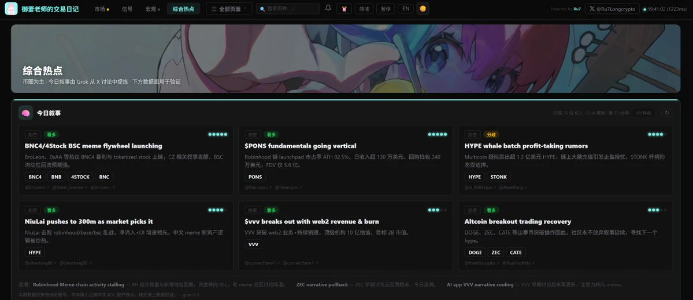Toggle the 暂停 pause button
The image size is (693, 300).
pyautogui.click(x=386, y=9)
